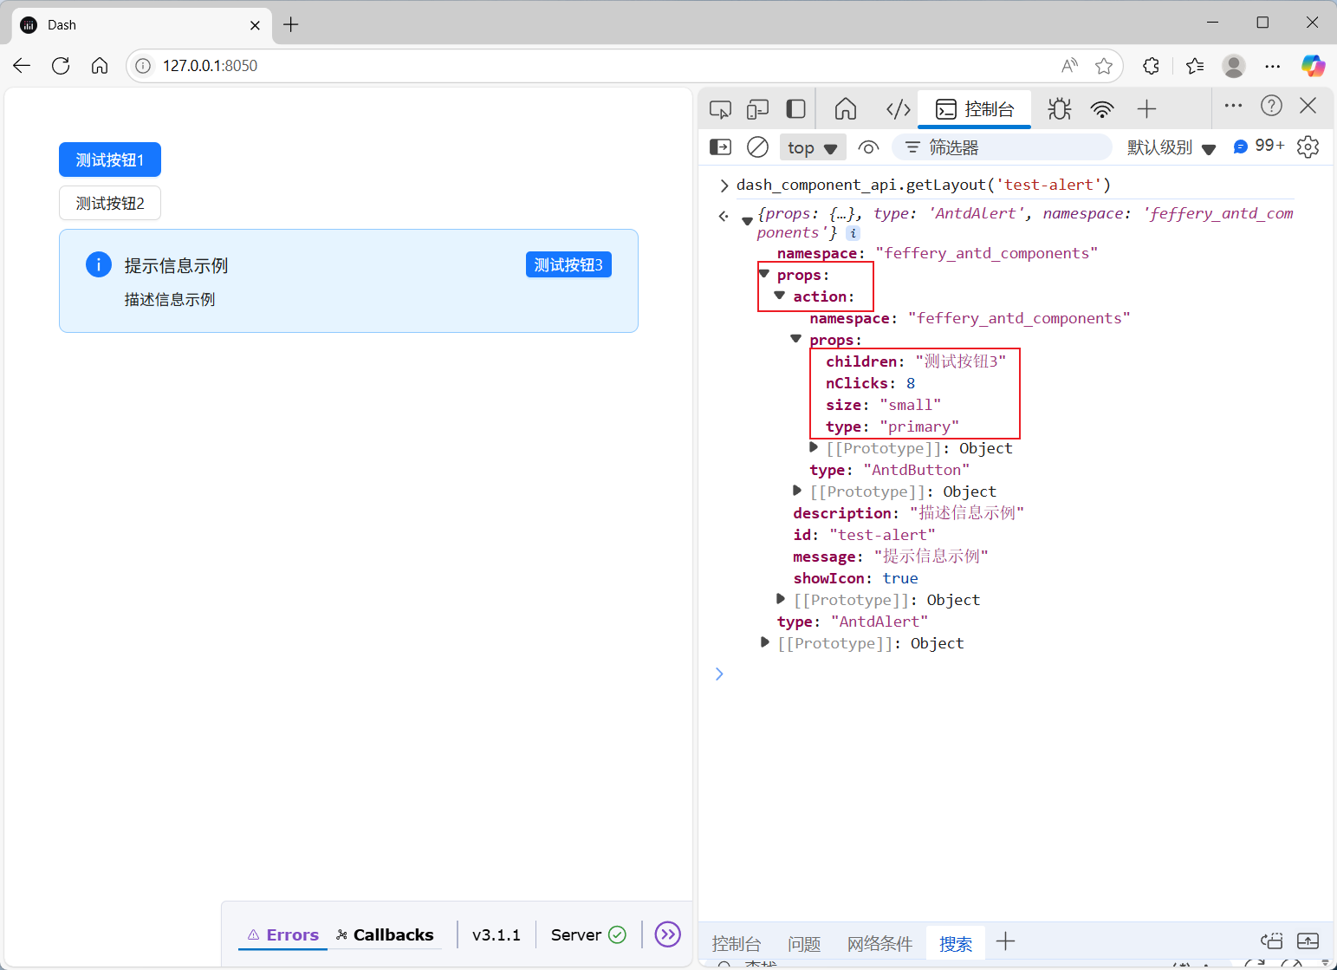Expand the Prototype below showIcon true
Screen dimensions: 1337x970
click(x=781, y=599)
